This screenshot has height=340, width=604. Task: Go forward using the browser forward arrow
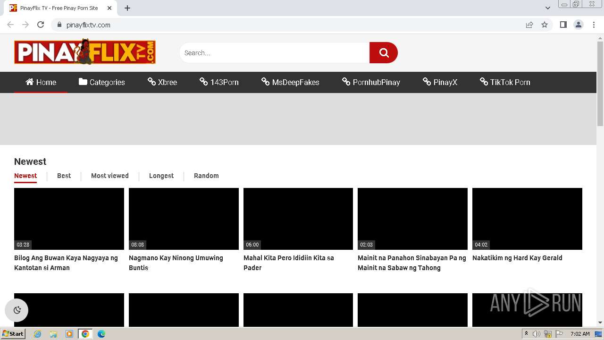25,25
